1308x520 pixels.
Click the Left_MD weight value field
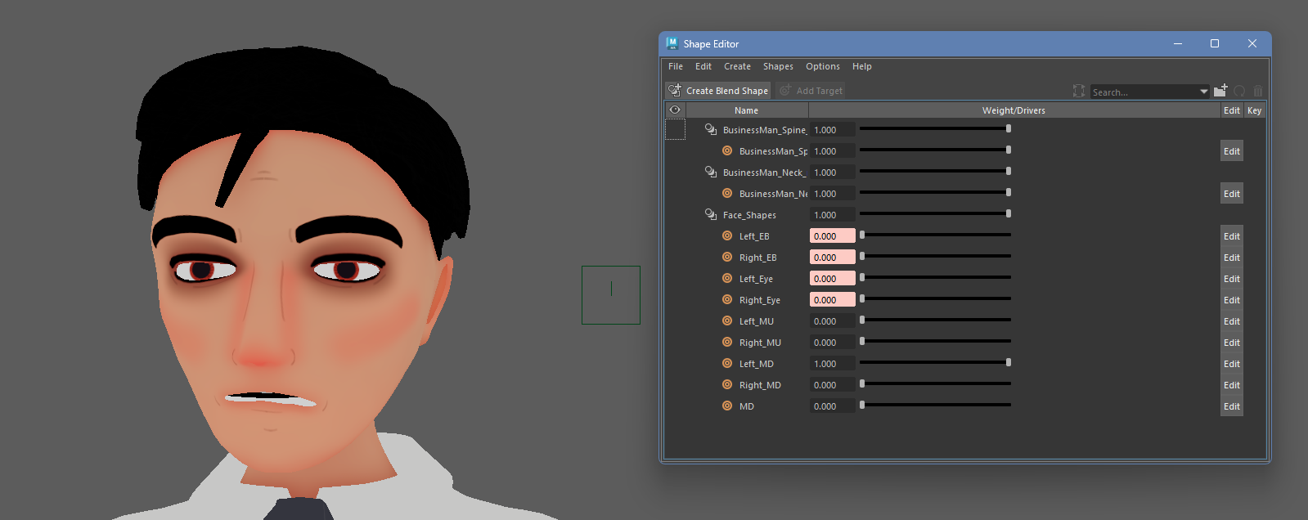[833, 363]
